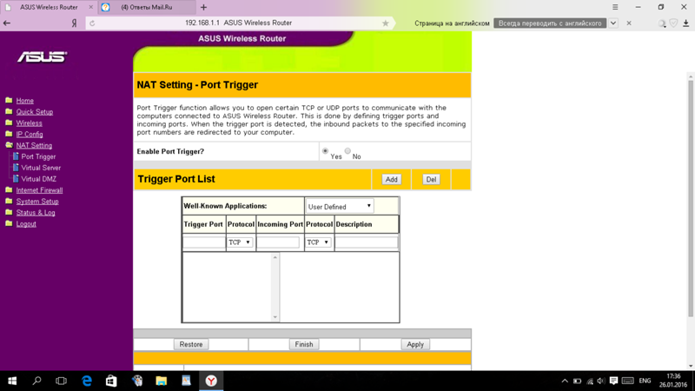Click 'Всегда переводить с английского' button
The width and height of the screenshot is (695, 391).
(550, 23)
